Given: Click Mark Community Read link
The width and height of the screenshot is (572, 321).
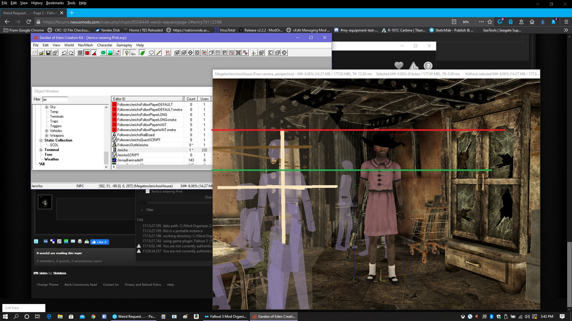Looking at the screenshot, I should pos(80,284).
